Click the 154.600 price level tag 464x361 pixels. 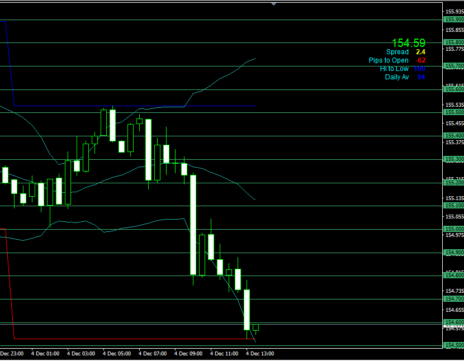[453, 322]
